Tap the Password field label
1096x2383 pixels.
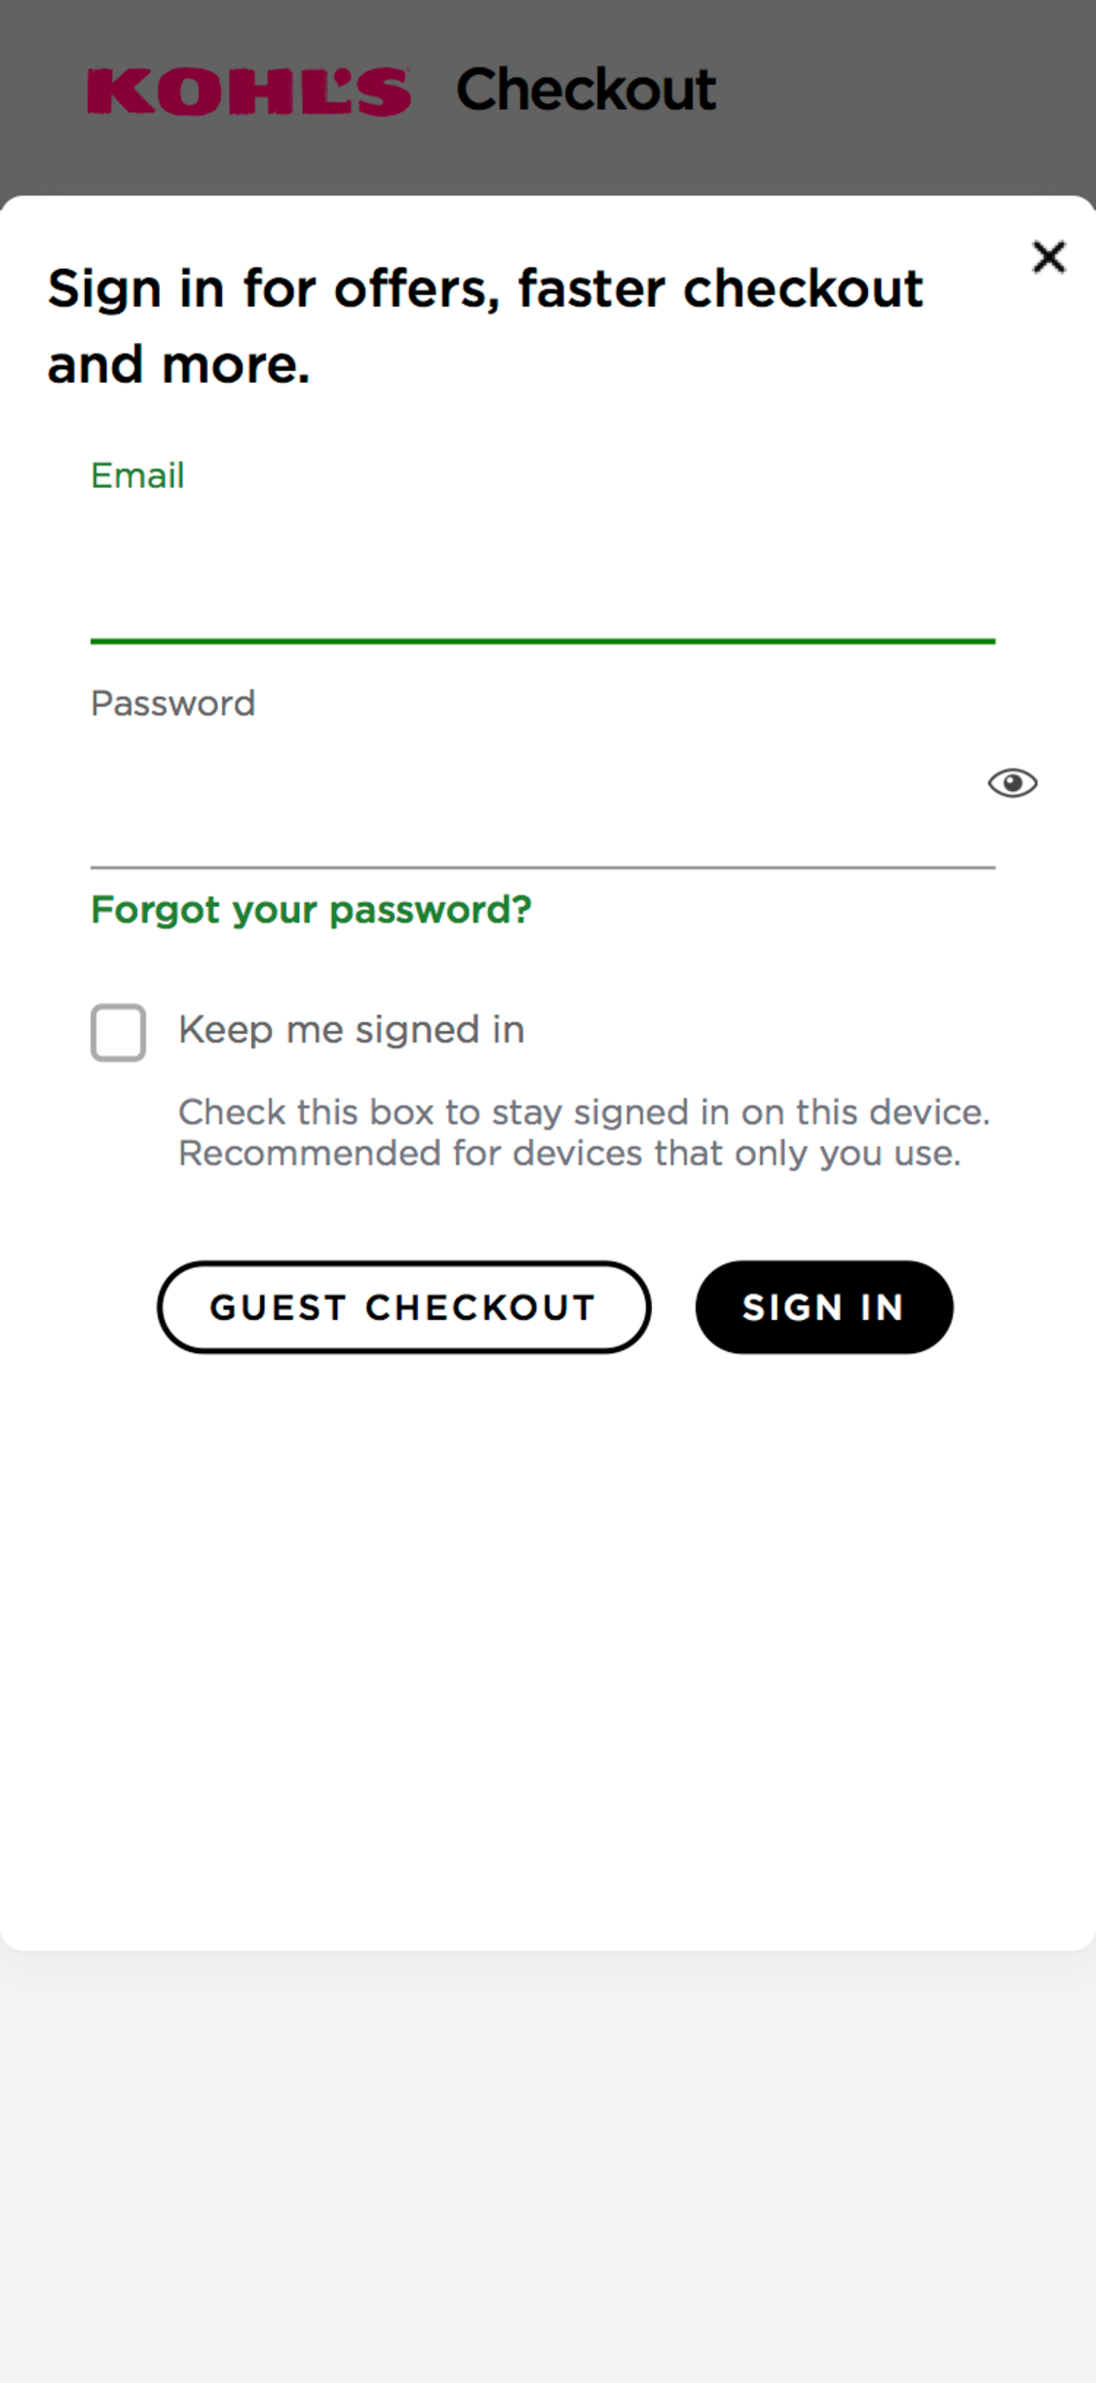click(172, 702)
